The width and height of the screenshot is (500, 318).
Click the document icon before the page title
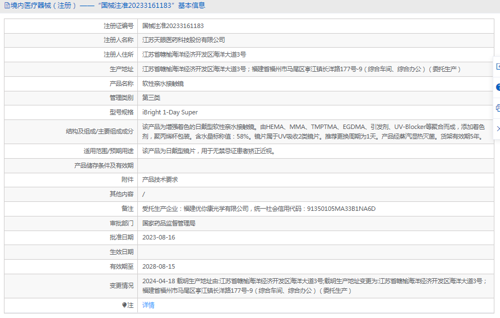coord(7,6)
